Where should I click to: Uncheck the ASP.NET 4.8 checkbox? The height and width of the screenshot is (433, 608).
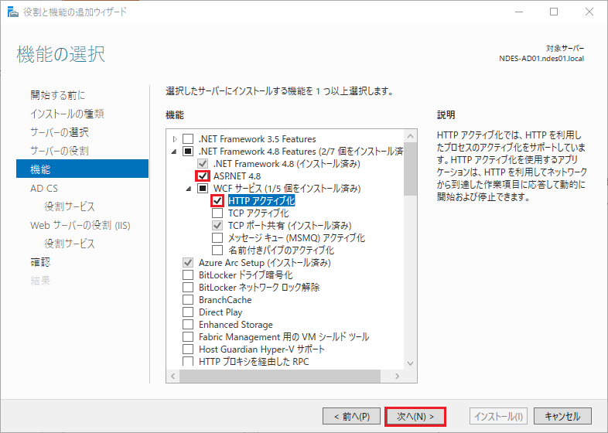(203, 176)
